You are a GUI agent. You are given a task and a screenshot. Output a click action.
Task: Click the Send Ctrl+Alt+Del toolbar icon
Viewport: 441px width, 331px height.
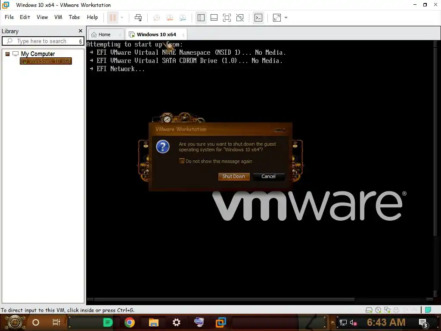138,18
